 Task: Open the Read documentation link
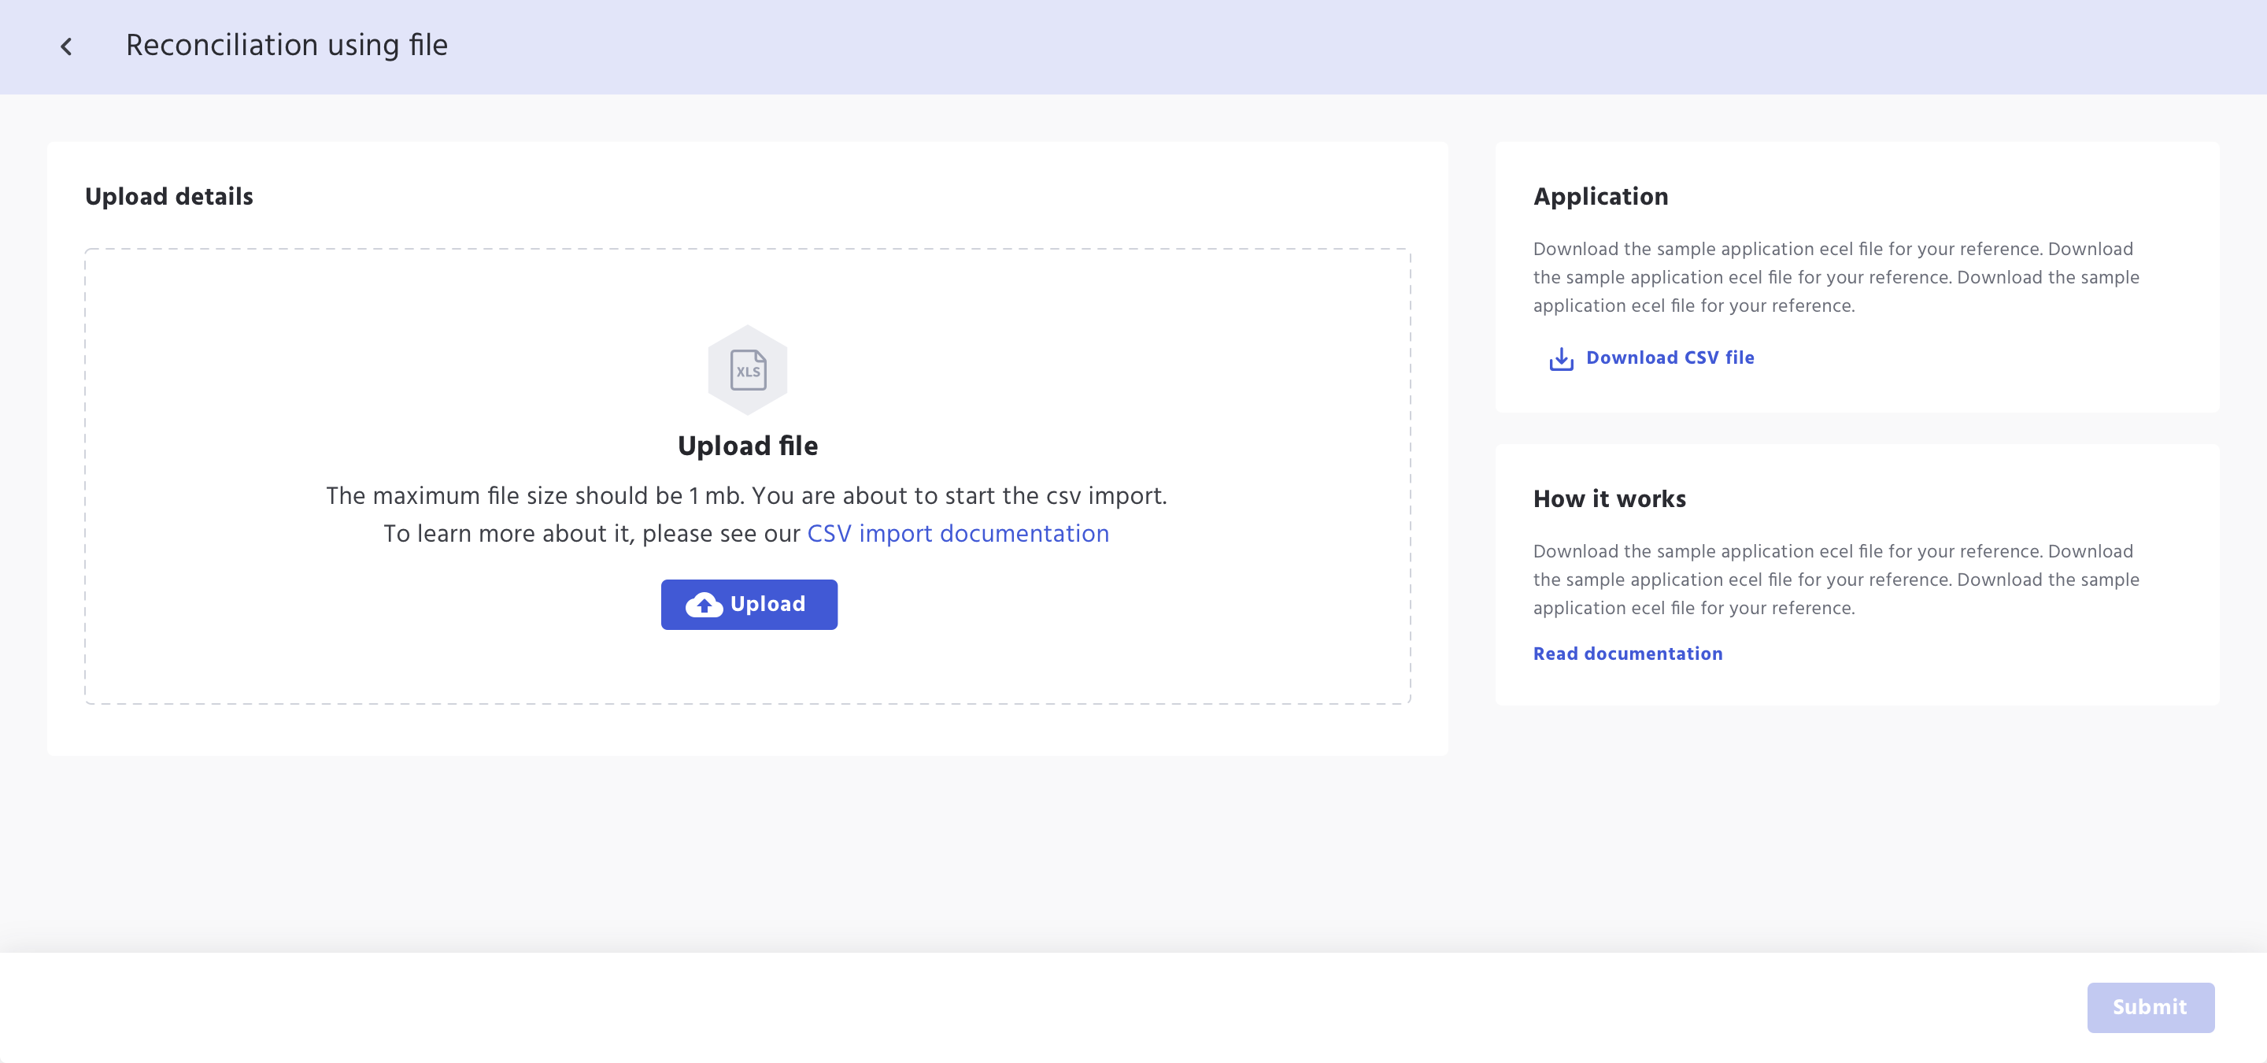(1627, 654)
